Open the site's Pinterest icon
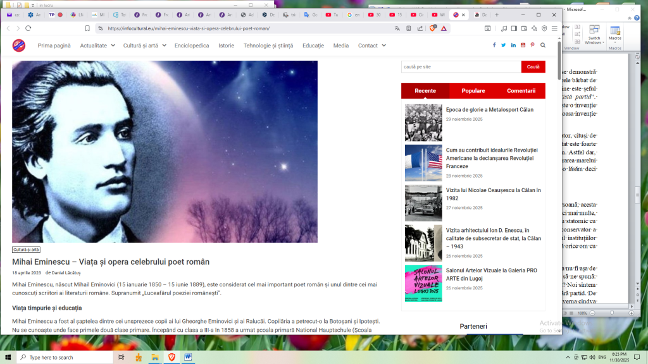Viewport: 648px width, 364px height. click(533, 45)
